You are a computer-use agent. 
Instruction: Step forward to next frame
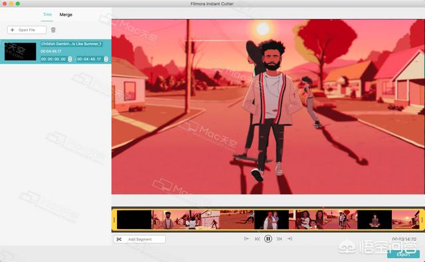[279, 239]
